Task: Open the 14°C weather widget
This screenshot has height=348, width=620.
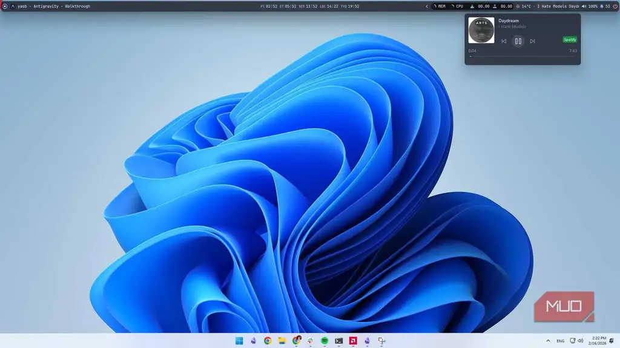Action: (x=524, y=6)
